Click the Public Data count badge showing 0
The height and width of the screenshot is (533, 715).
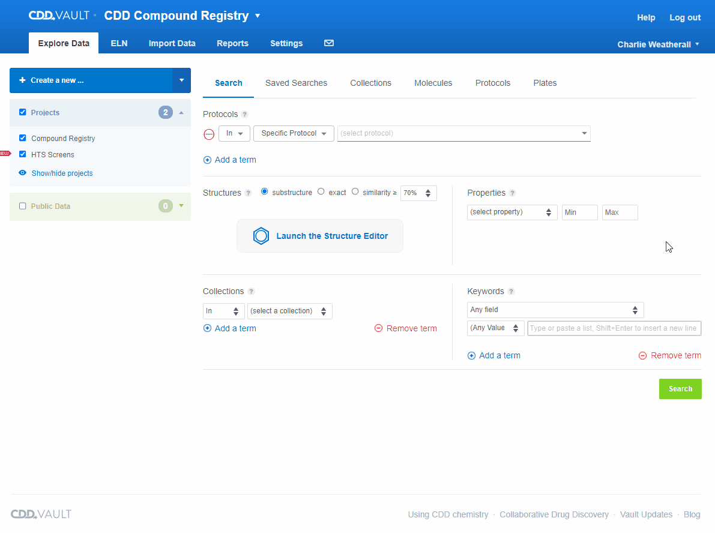click(166, 206)
